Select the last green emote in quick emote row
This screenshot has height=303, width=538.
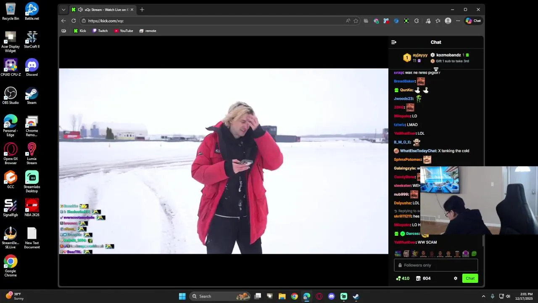pos(474,254)
